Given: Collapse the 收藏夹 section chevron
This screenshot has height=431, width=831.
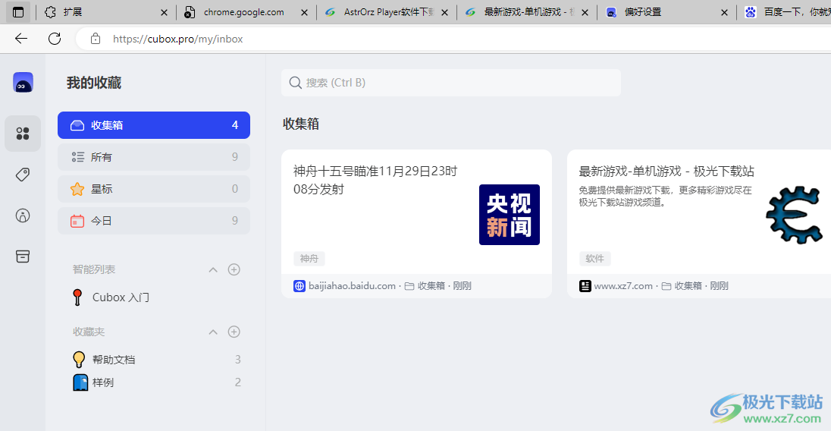Looking at the screenshot, I should [x=213, y=332].
